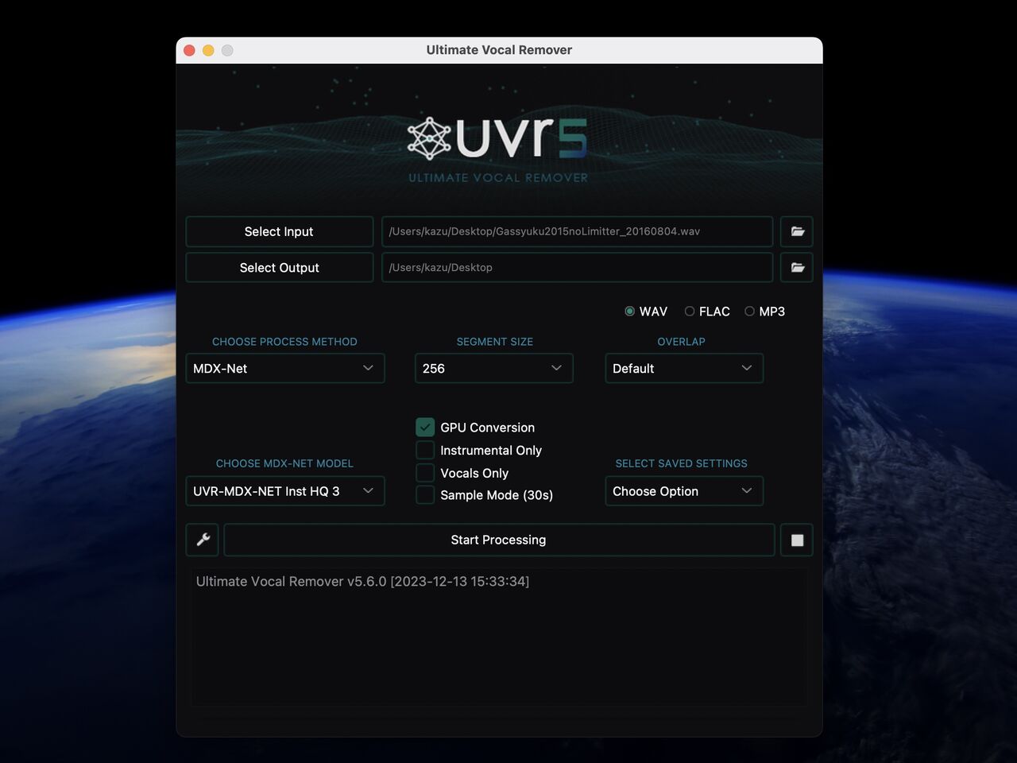
Task: Click the console log output area
Action: click(499, 637)
